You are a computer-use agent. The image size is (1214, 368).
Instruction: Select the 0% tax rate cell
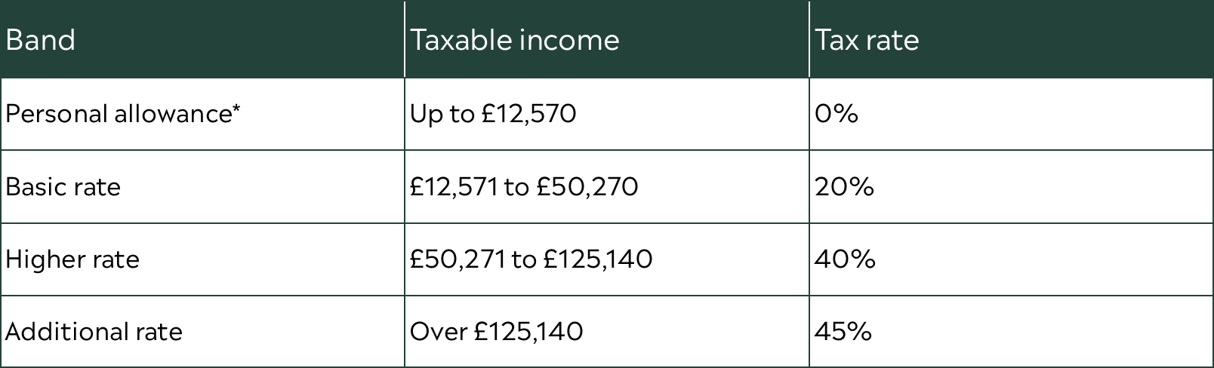836,114
